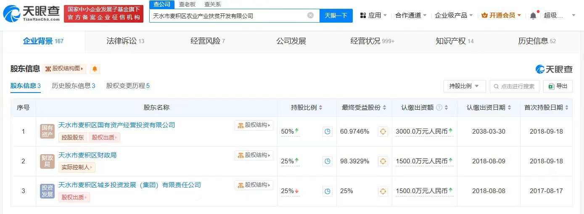Sort by 认缴出资日期 column arrows

tap(510, 108)
